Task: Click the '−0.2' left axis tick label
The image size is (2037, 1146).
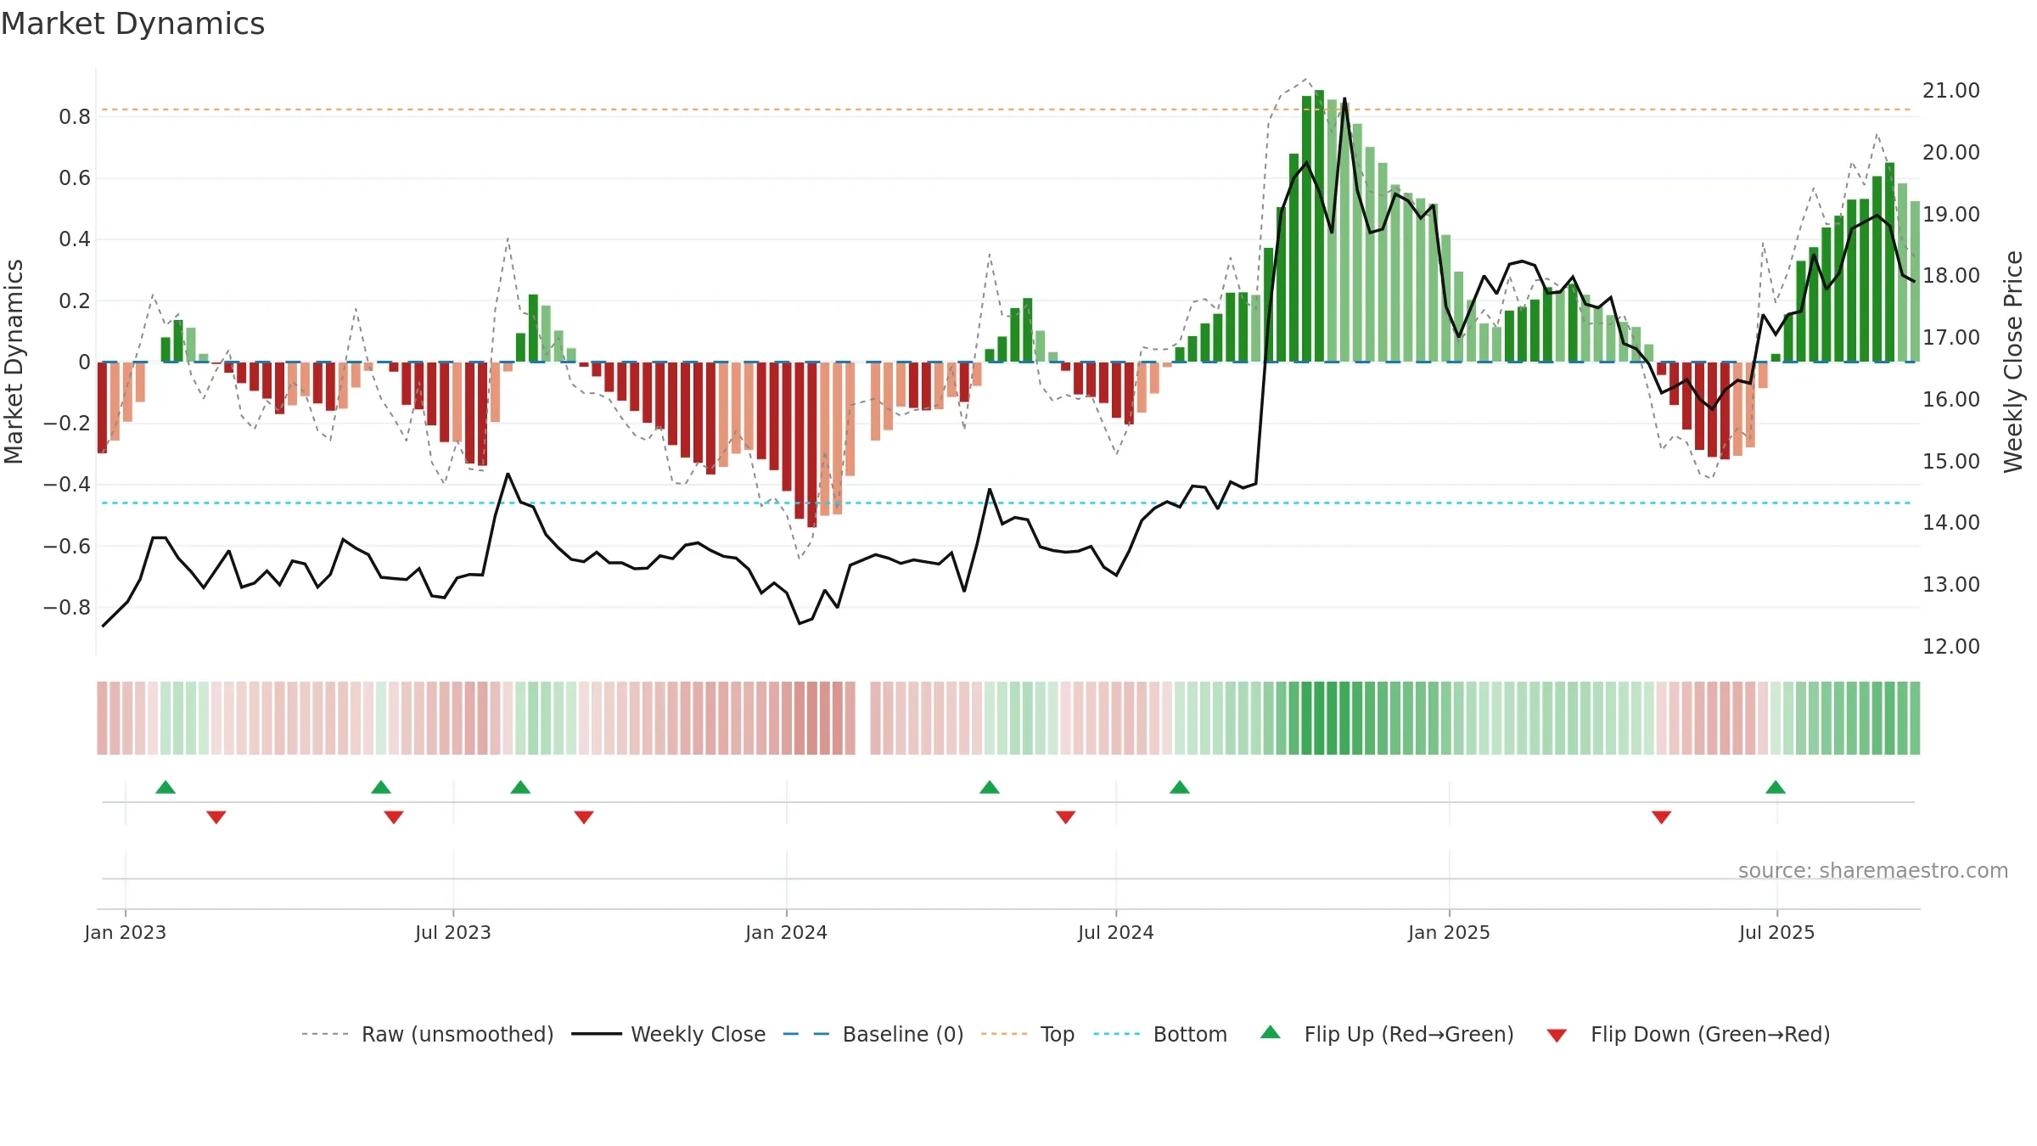Action: point(67,424)
